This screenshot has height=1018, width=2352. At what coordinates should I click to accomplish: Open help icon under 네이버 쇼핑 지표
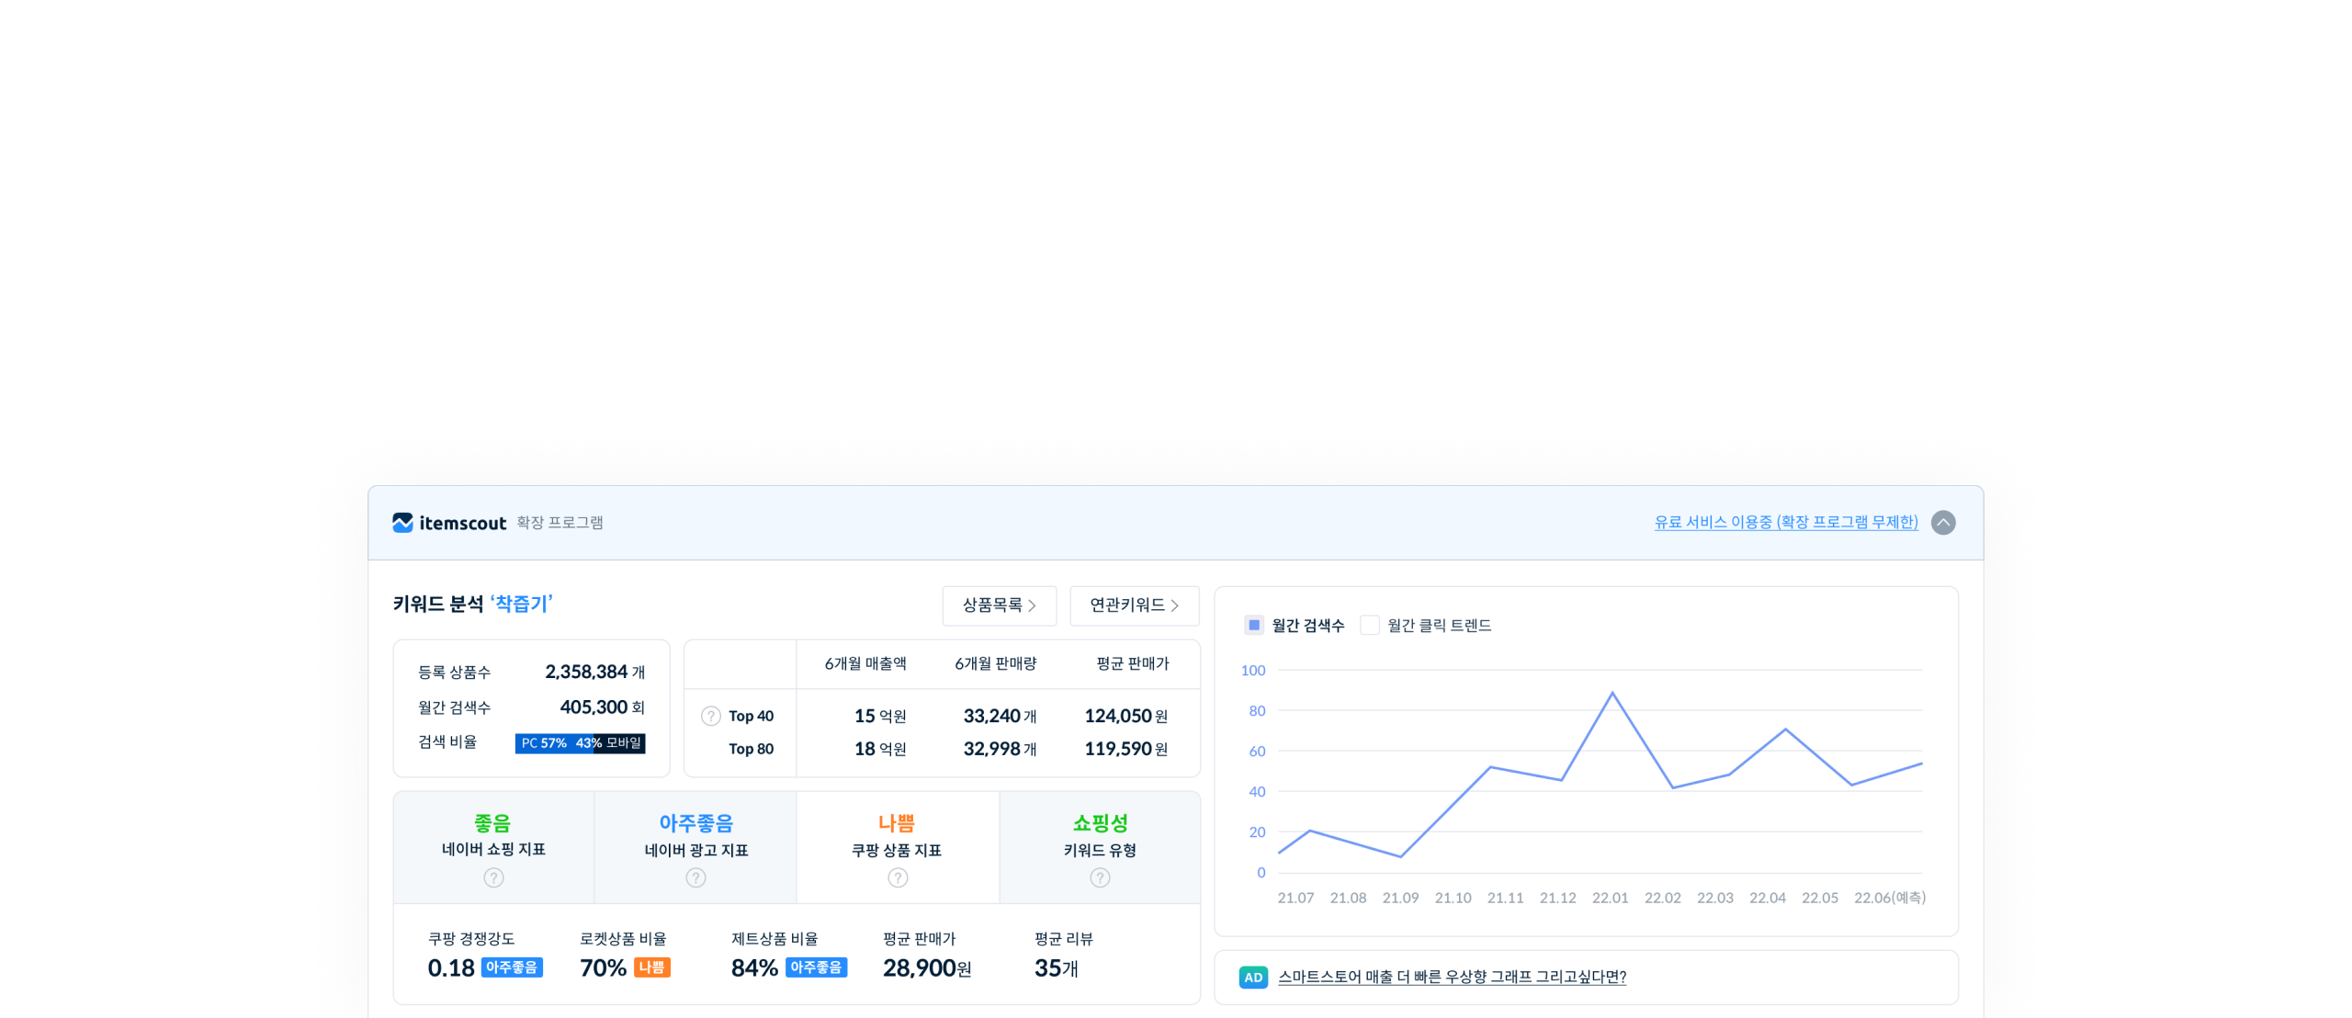493,877
